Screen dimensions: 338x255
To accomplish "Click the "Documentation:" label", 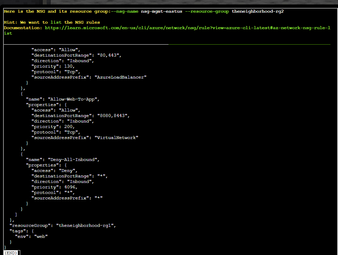I will click(x=23, y=28).
